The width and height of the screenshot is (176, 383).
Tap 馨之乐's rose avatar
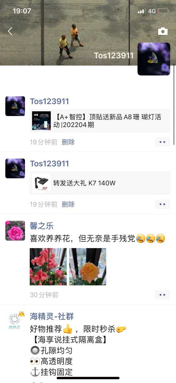click(x=15, y=231)
